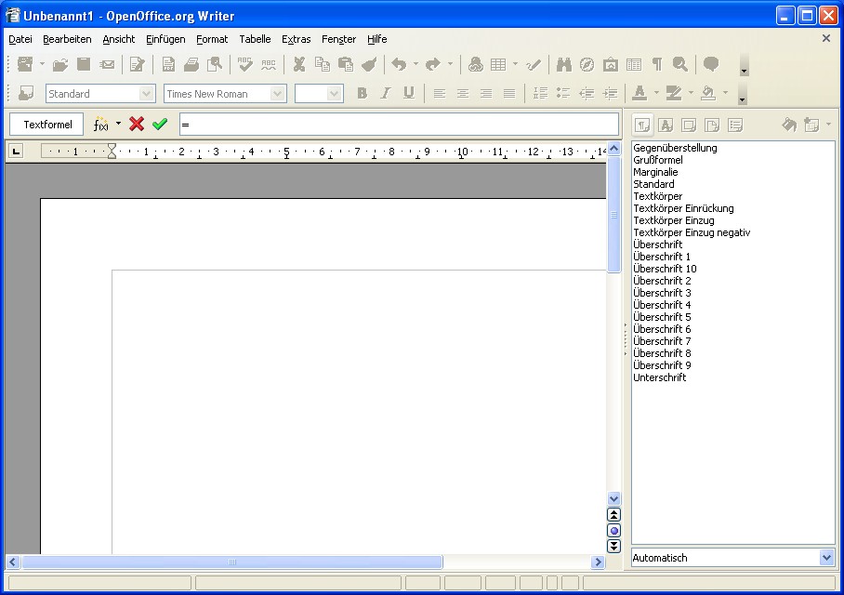
Task: Toggle bulleted list on
Action: tap(563, 93)
